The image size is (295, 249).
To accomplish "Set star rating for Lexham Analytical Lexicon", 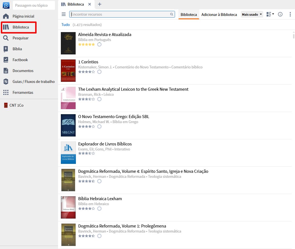I will (87, 99).
